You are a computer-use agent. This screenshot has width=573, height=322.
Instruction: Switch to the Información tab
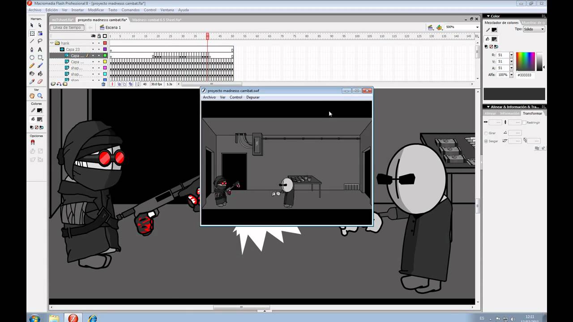[x=509, y=113]
